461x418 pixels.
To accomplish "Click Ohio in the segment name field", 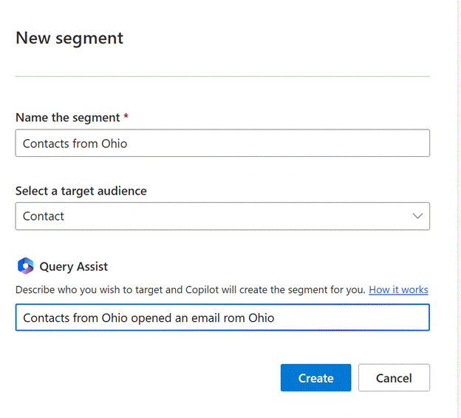I will (114, 144).
